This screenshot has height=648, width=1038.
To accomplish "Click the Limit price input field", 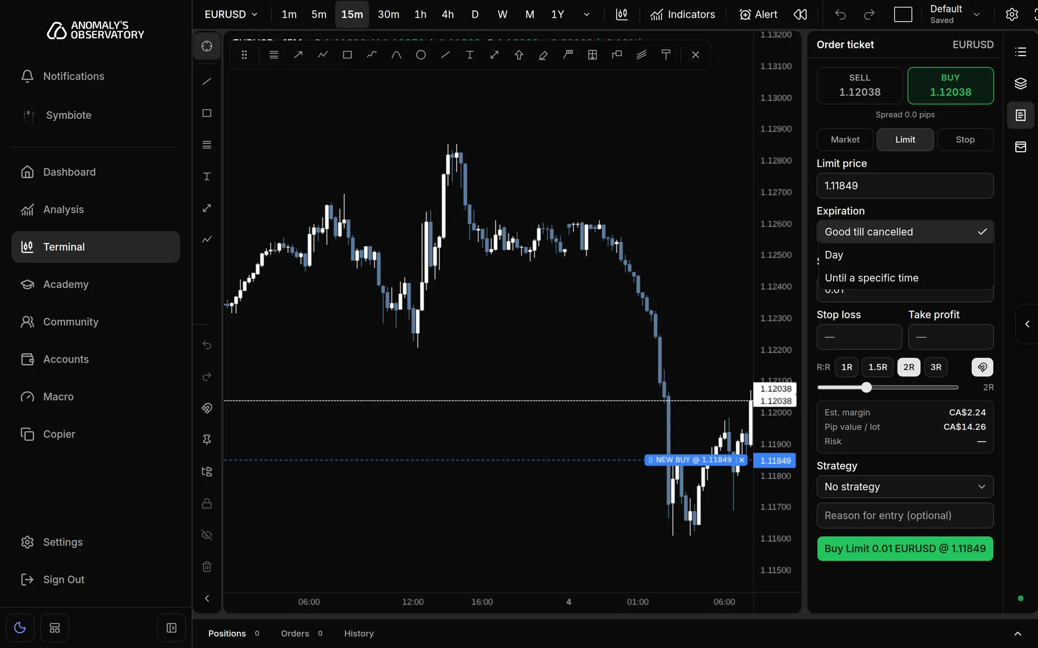I will pyautogui.click(x=905, y=186).
